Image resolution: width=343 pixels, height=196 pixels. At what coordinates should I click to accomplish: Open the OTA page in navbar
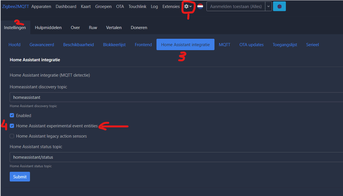click(x=120, y=6)
